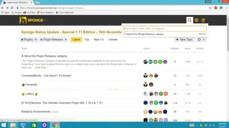Open Sponge Status Update banner link

(x=71, y=32)
